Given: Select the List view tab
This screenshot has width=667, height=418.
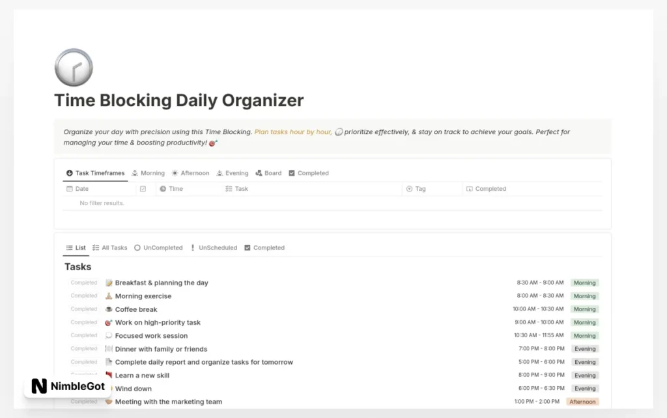Looking at the screenshot, I should tap(76, 247).
